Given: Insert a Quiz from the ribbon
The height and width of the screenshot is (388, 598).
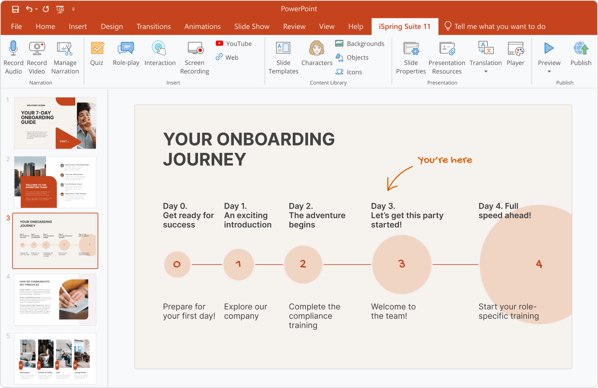Looking at the screenshot, I should (97, 49).
